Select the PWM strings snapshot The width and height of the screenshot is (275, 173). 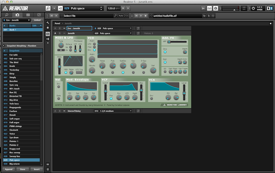(x=21, y=126)
